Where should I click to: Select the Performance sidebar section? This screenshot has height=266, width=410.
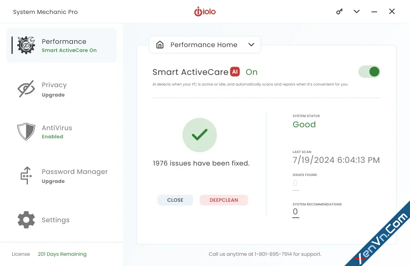[x=61, y=45]
